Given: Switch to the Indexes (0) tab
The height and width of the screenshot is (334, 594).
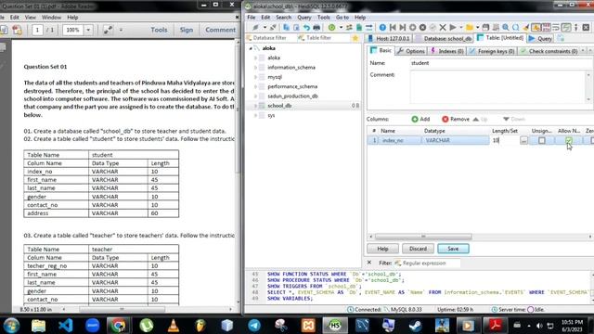Looking at the screenshot, I should [446, 51].
